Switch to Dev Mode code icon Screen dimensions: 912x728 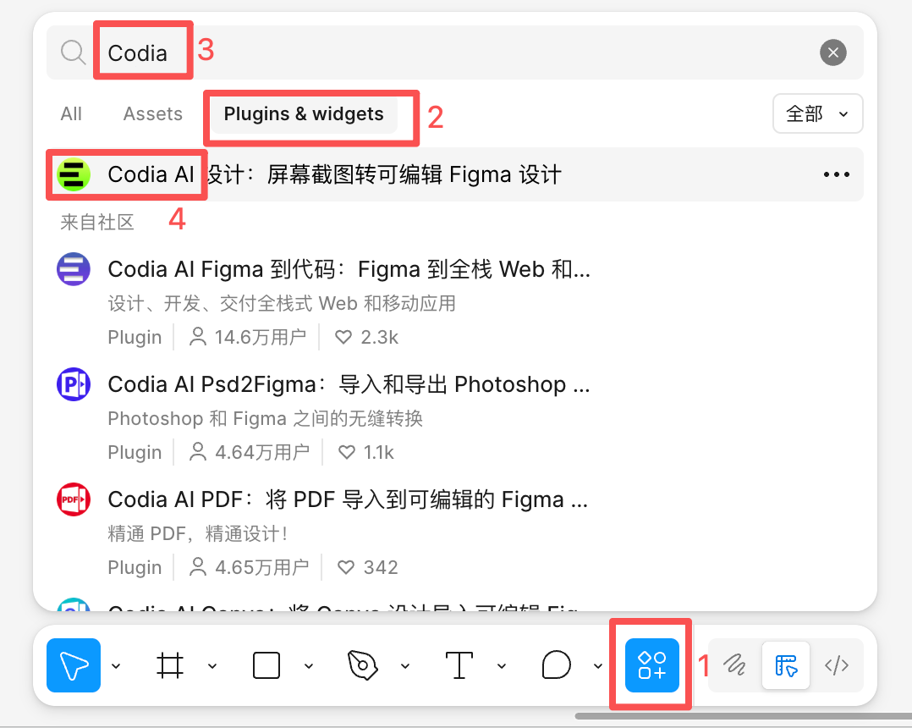[837, 665]
